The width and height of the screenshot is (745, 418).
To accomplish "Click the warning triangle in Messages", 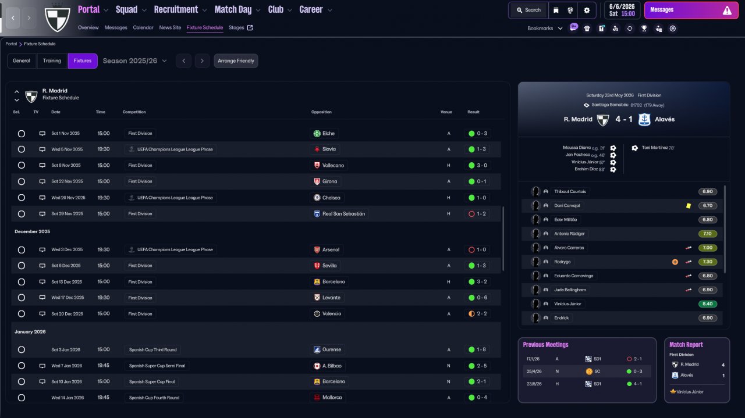I will [x=727, y=10].
